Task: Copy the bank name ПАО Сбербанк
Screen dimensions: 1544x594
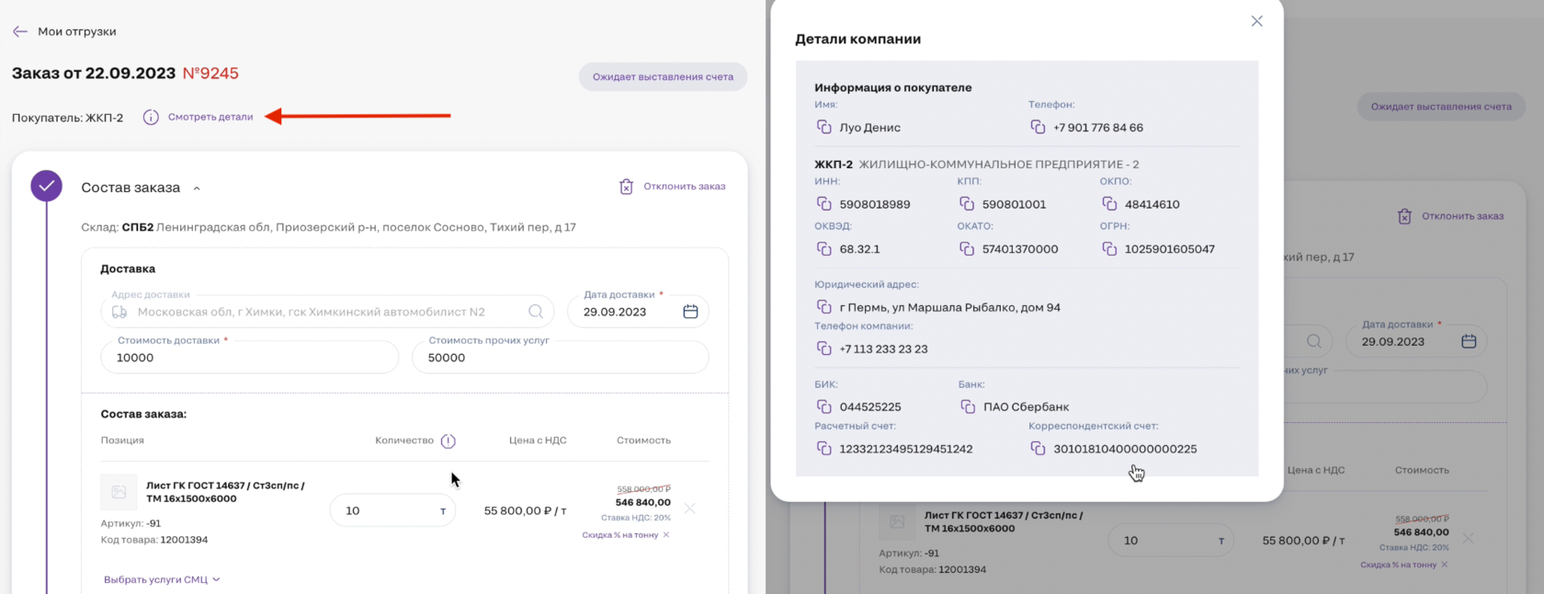Action: point(967,406)
